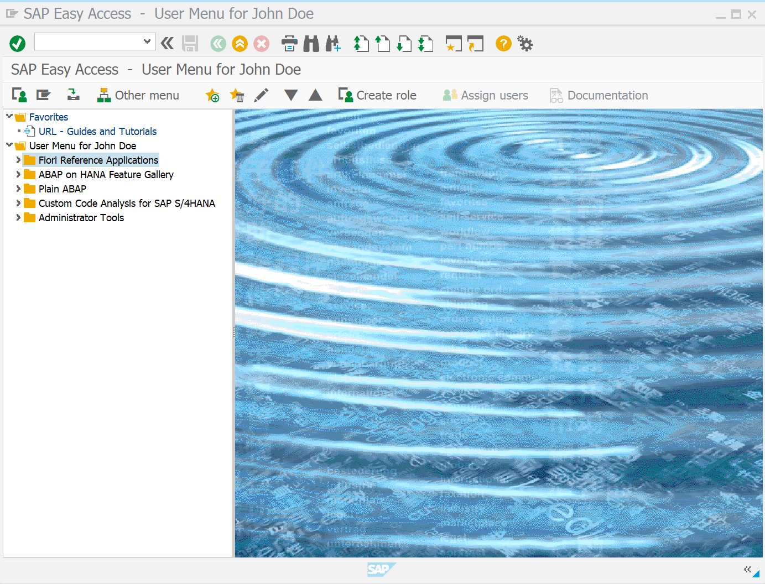The height and width of the screenshot is (584, 765).
Task: Click the Print icon
Action: point(289,44)
